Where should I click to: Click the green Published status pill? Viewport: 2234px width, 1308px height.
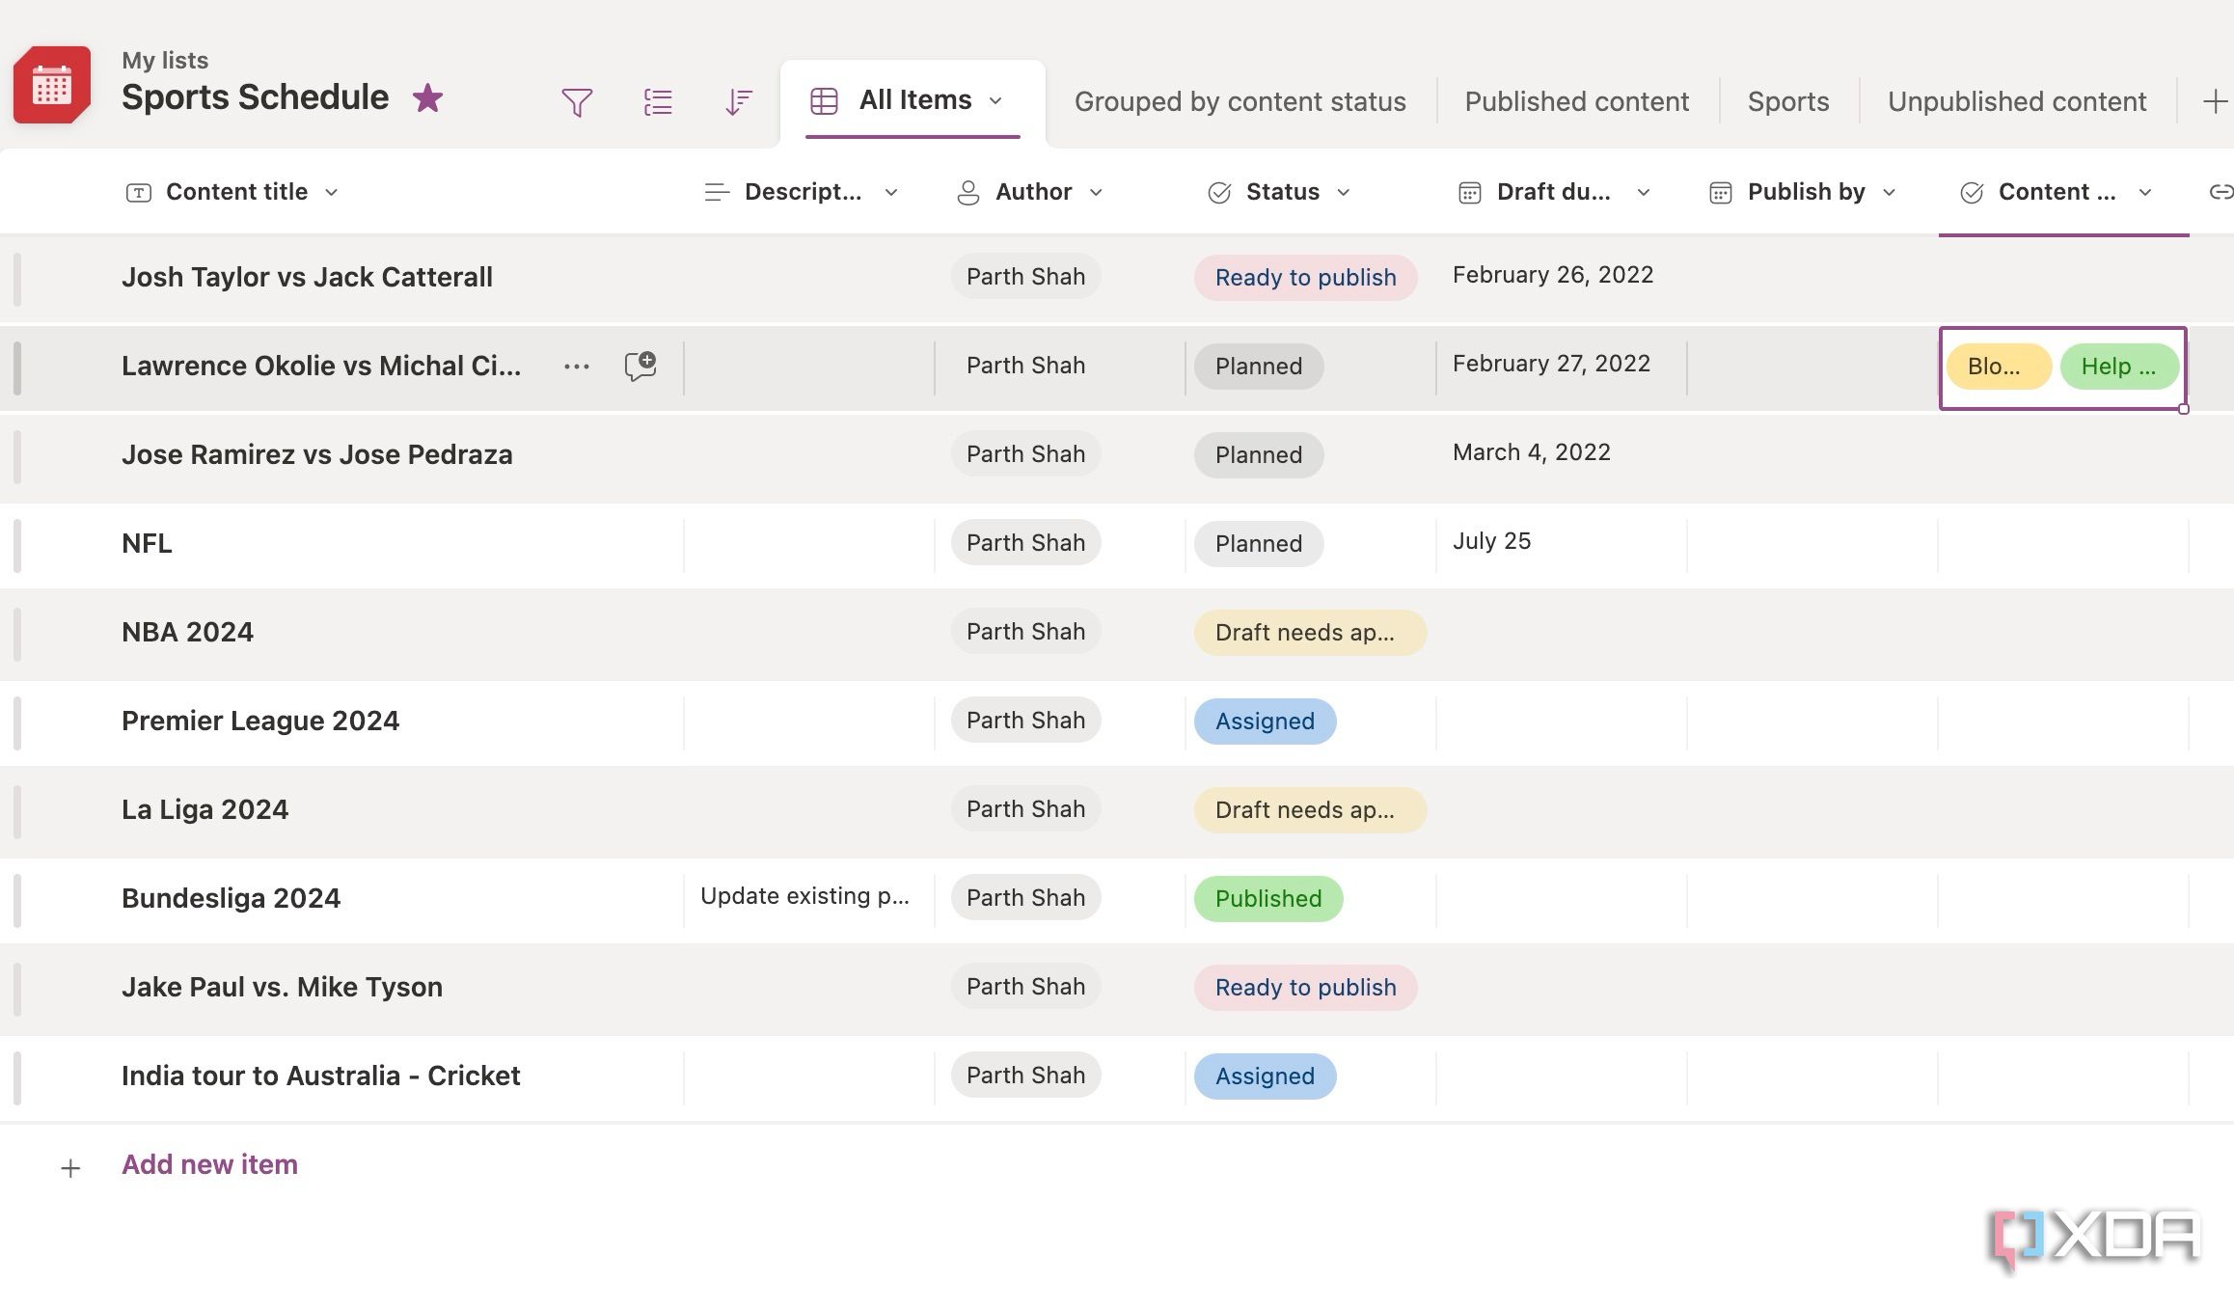tap(1267, 898)
